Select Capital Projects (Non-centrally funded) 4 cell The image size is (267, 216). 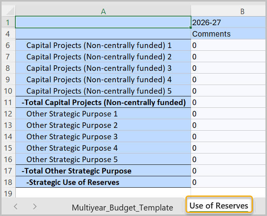click(103, 79)
